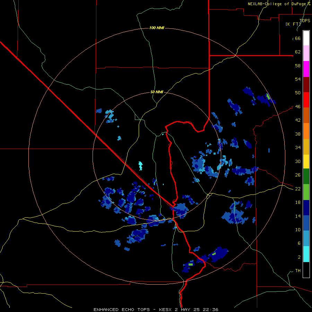Click the legend value 30
Image resolution: width=312 pixels, height=312 pixels.
click(x=298, y=161)
